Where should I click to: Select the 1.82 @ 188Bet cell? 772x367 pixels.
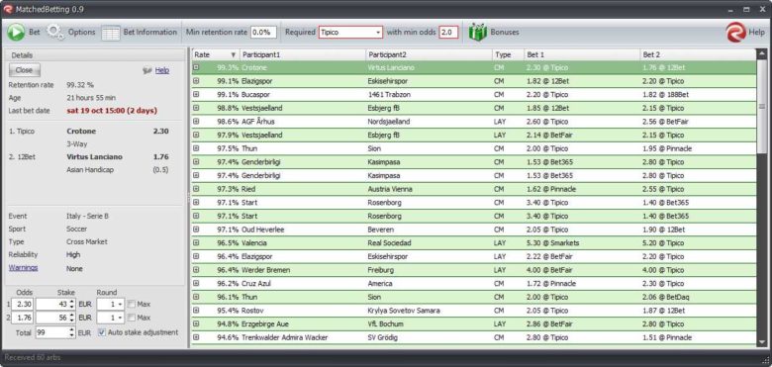(698, 94)
